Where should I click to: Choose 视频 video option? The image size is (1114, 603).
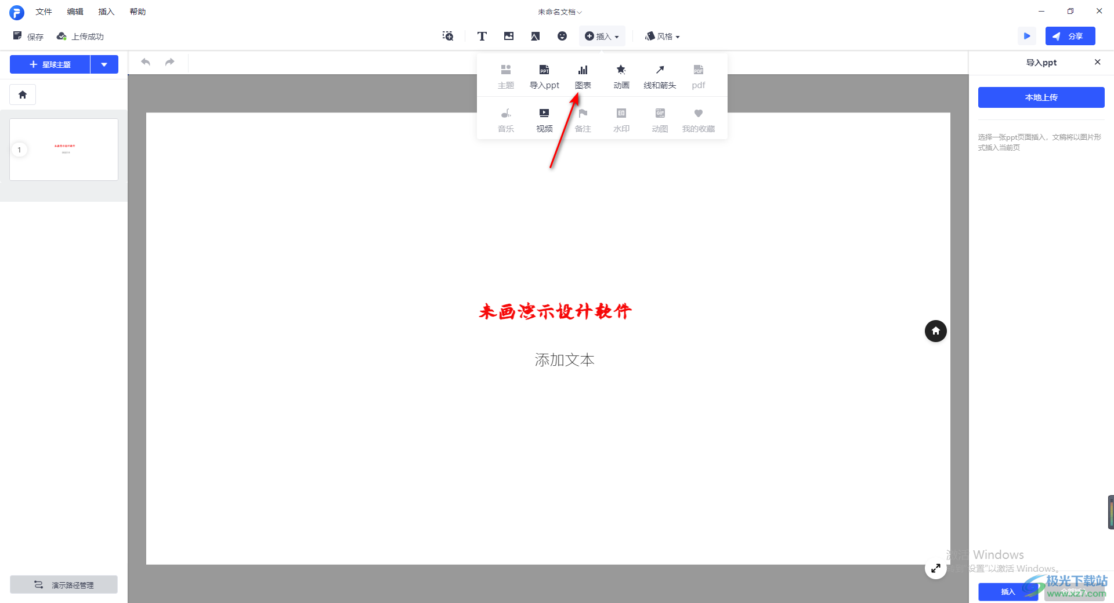[x=544, y=120]
